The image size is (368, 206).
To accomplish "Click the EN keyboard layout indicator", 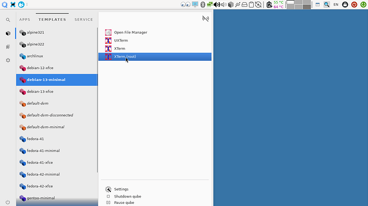I will click(x=336, y=4).
